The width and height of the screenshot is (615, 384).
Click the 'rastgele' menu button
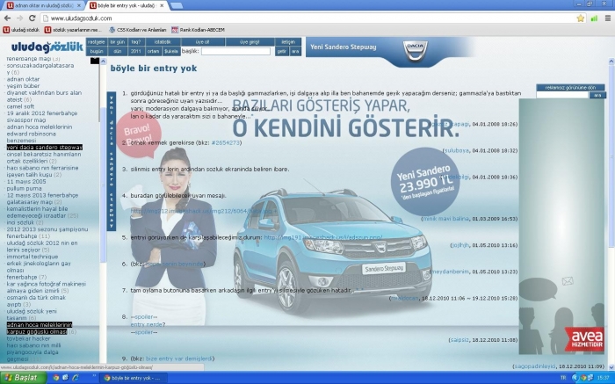pyautogui.click(x=97, y=42)
